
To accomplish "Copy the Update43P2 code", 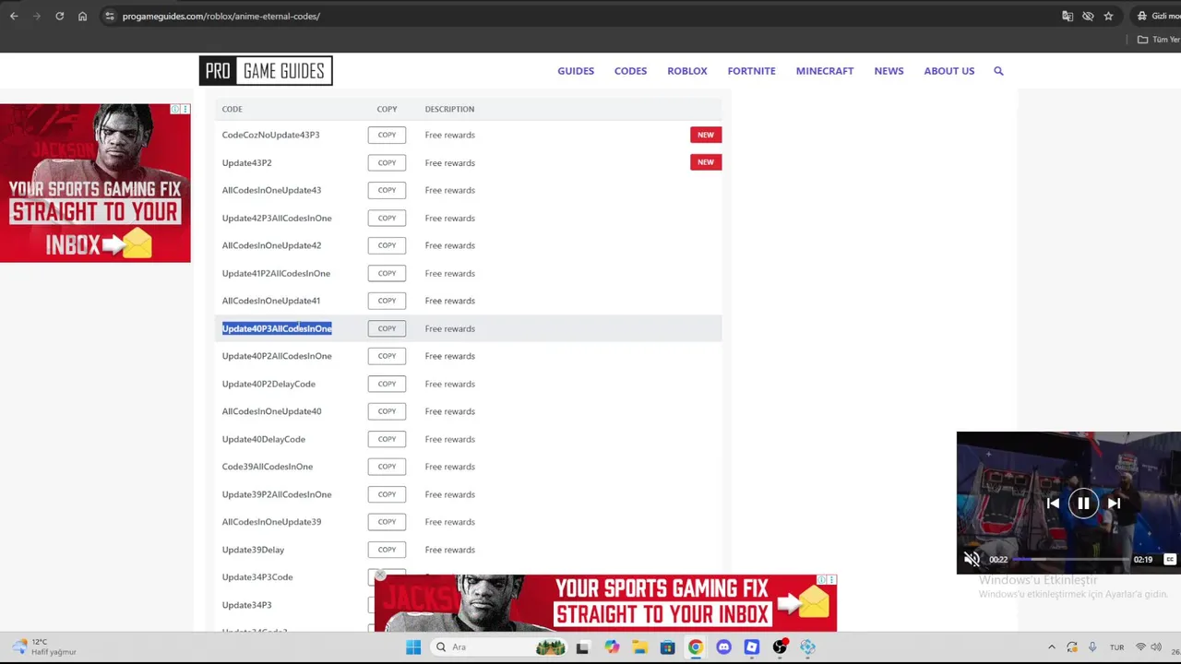I will (x=387, y=162).
